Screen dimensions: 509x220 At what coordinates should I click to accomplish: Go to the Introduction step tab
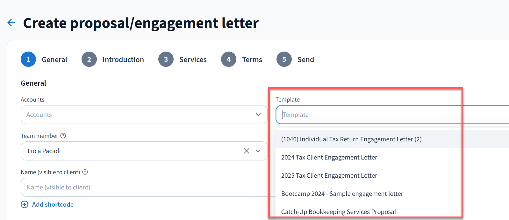point(123,60)
